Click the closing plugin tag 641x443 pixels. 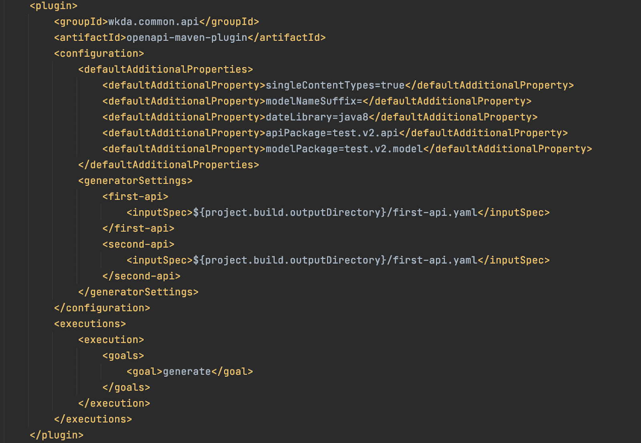pos(56,435)
